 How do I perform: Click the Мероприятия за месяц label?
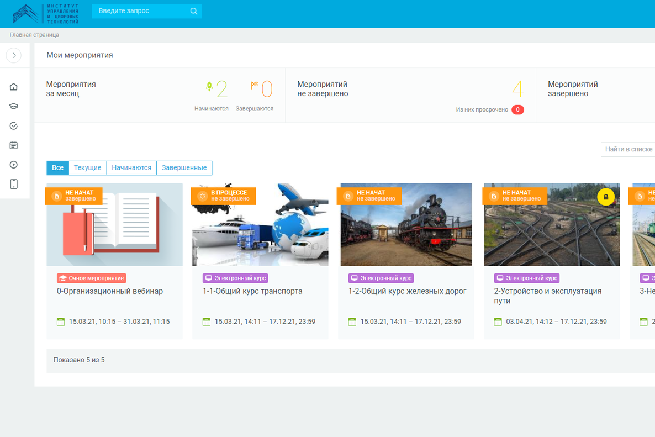71,89
